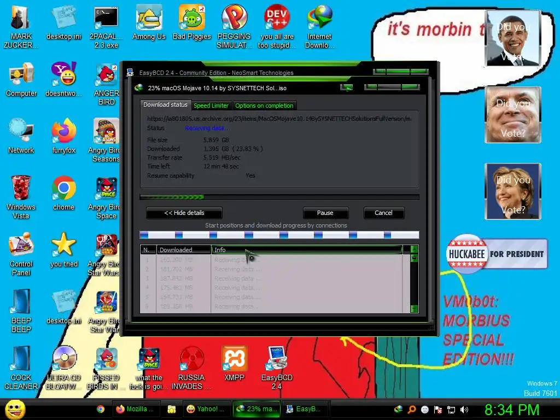The height and width of the screenshot is (420, 560).
Task: Launch the XMPP desktop shortcut
Action: (234, 364)
